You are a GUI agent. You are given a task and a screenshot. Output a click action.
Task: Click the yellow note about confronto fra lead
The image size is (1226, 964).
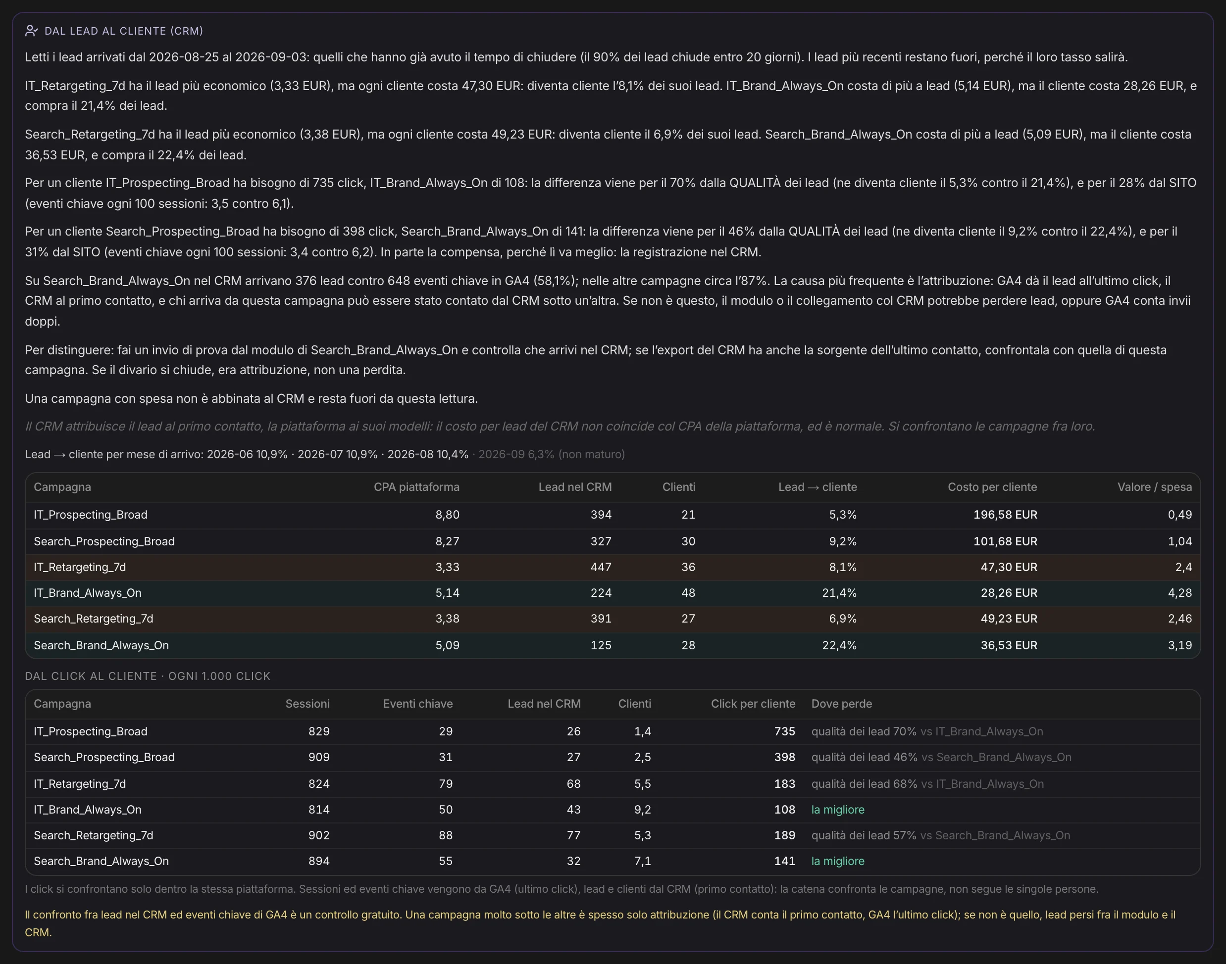coord(600,923)
